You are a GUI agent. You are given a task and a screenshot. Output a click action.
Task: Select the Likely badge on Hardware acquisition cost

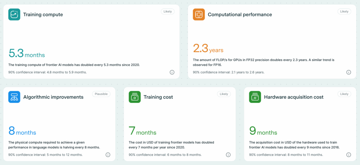tap(344, 94)
